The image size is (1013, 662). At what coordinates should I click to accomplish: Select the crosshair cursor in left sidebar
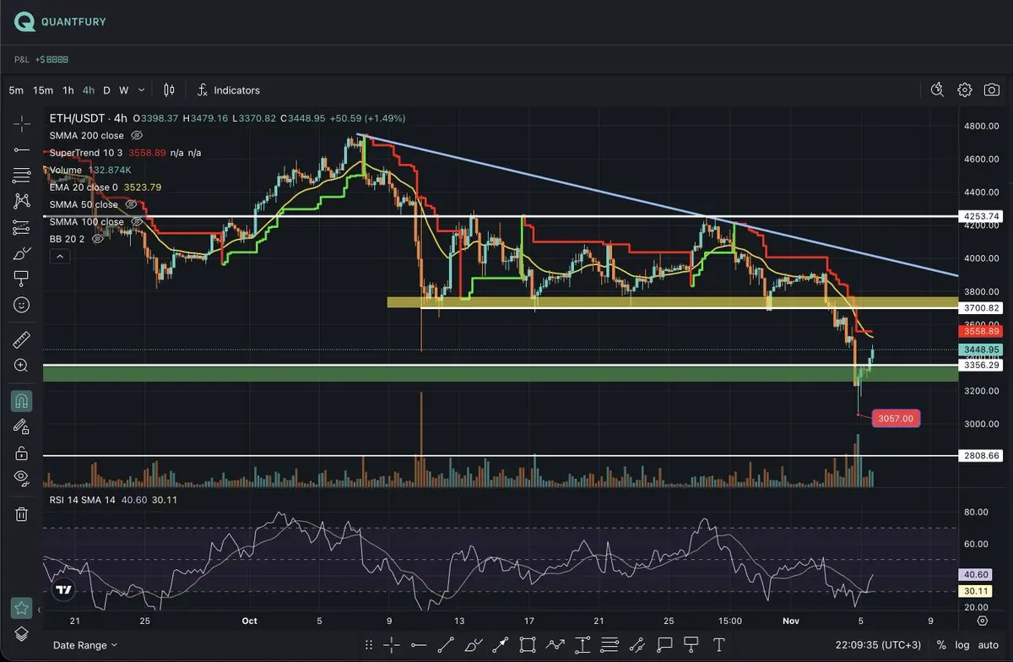[21, 124]
